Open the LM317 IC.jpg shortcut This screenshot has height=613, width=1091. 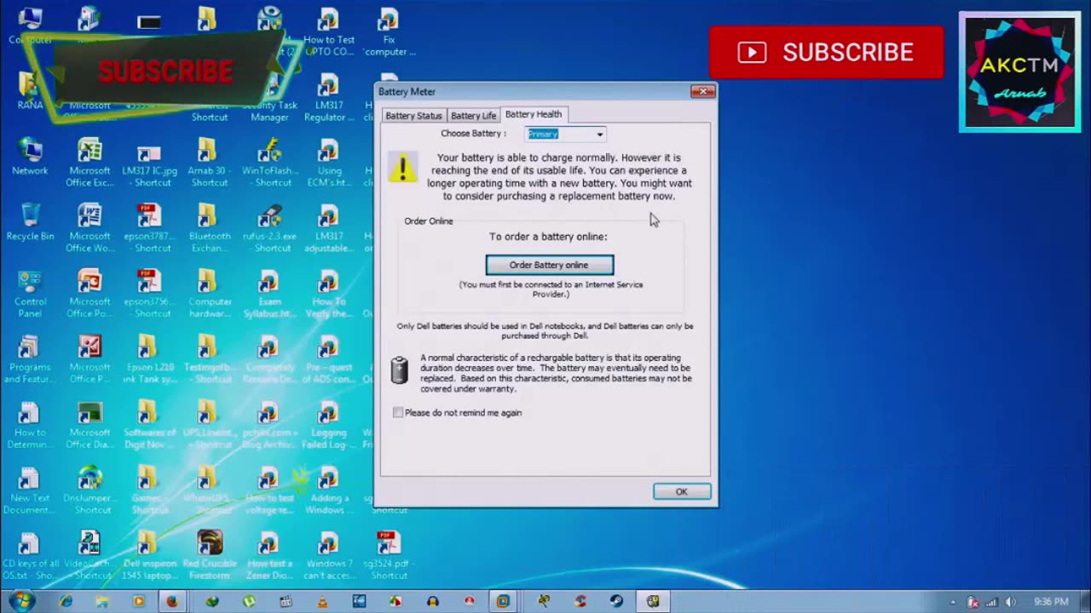tap(149, 163)
